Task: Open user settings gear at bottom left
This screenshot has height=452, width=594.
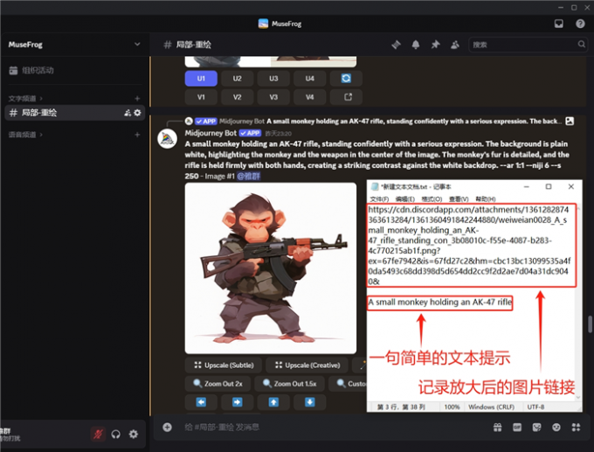Action: (134, 434)
